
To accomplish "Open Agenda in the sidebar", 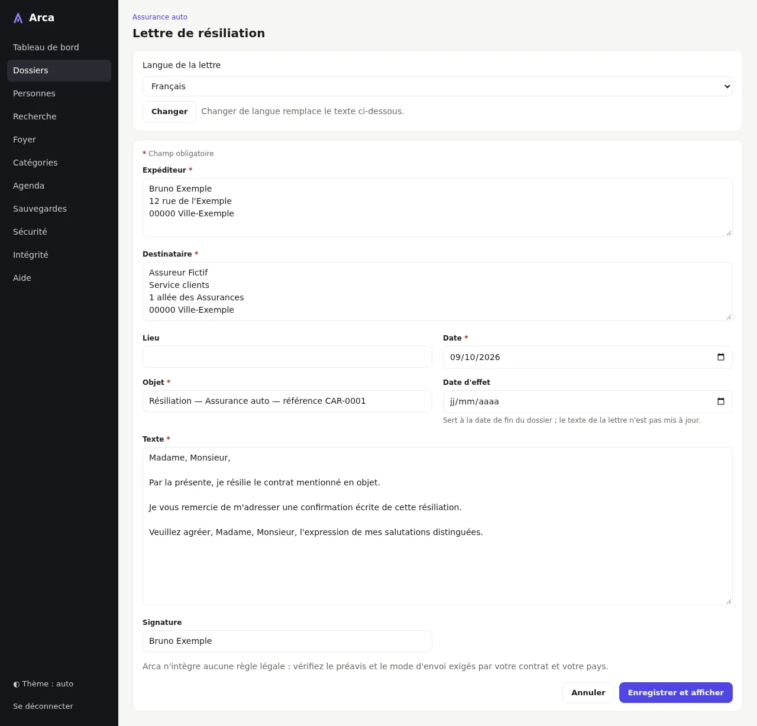I will pos(59,186).
